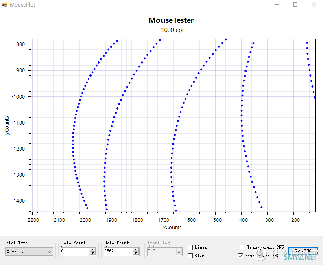Screen dimensions: 323x265
Task: Click the -1700 x-axis tick label
Action: click(x=163, y=220)
